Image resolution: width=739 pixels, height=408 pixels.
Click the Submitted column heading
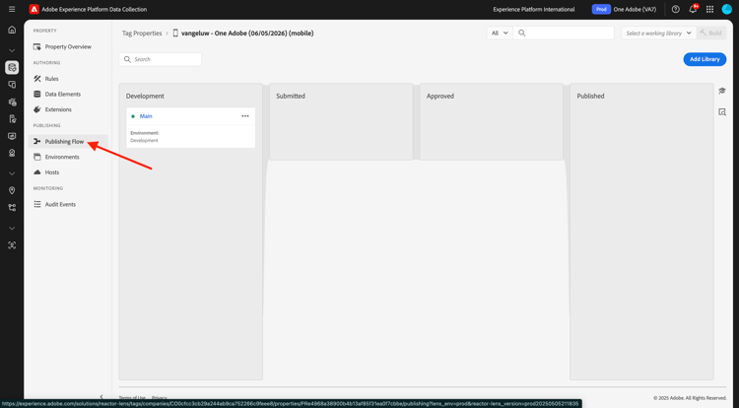point(291,96)
